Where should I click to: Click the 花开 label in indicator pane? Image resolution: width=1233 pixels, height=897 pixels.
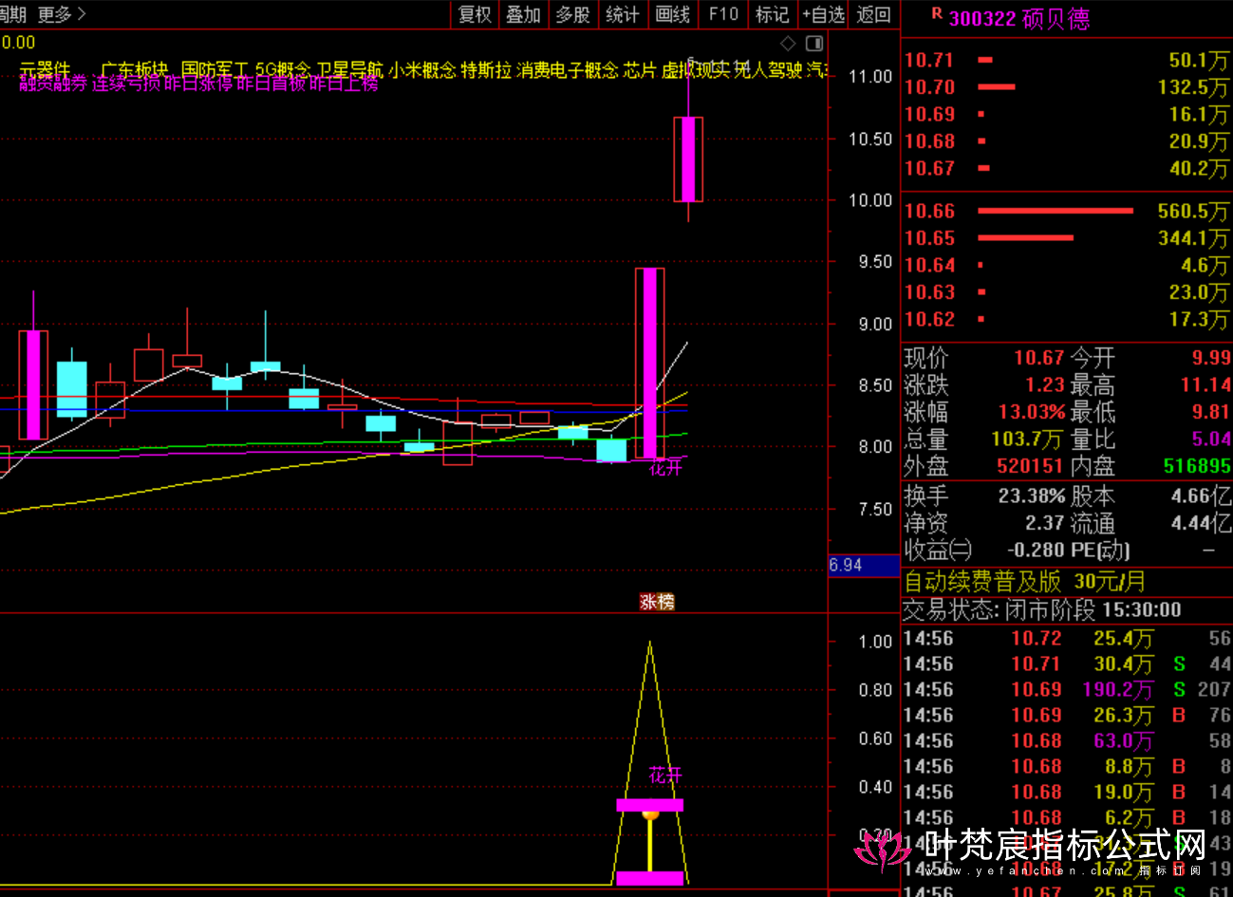tap(665, 776)
